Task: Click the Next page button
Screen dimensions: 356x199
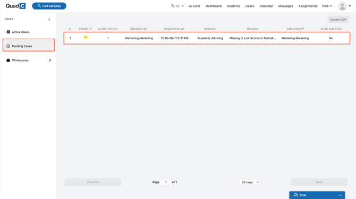Action: point(319,182)
